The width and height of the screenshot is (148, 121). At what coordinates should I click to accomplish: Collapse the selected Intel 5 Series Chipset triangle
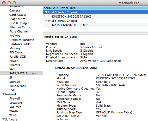point(46,12)
